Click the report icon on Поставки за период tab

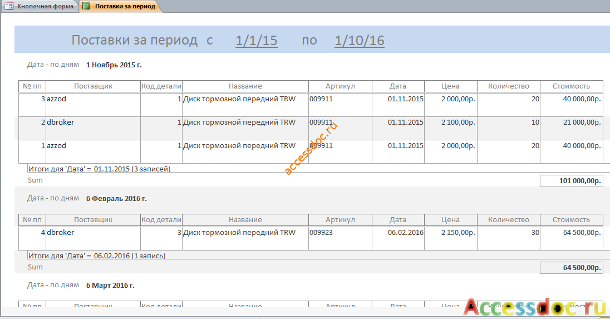[86, 6]
